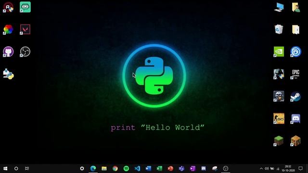Select the plain folder icon beside Recycle Bin
Image resolution: width=308 pixels, height=173 pixels.
[296, 29]
